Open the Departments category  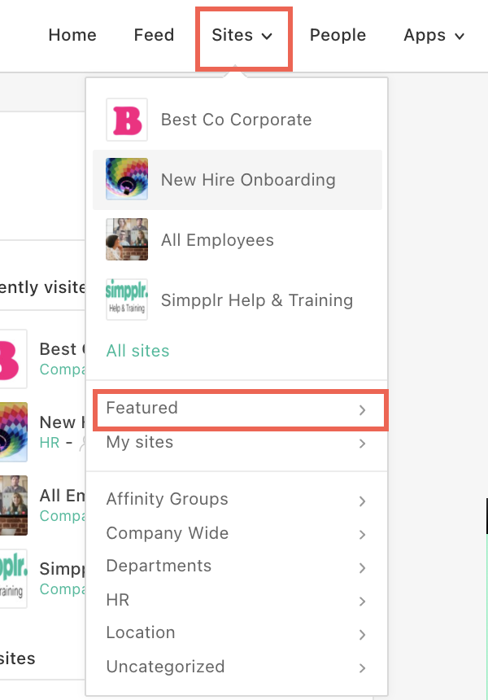(237, 566)
